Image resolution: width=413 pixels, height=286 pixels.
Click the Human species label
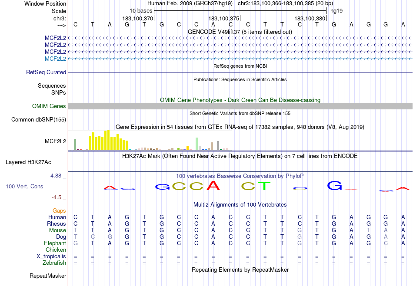57,217
